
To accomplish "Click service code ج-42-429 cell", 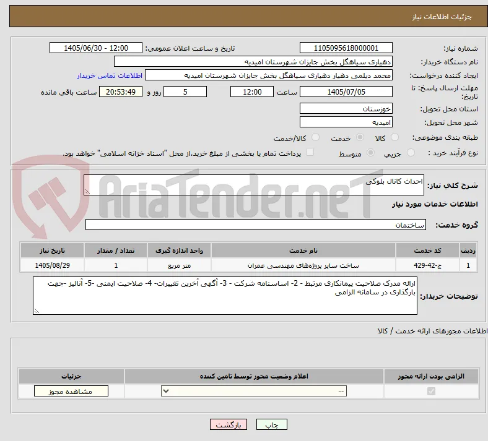I will (427, 265).
